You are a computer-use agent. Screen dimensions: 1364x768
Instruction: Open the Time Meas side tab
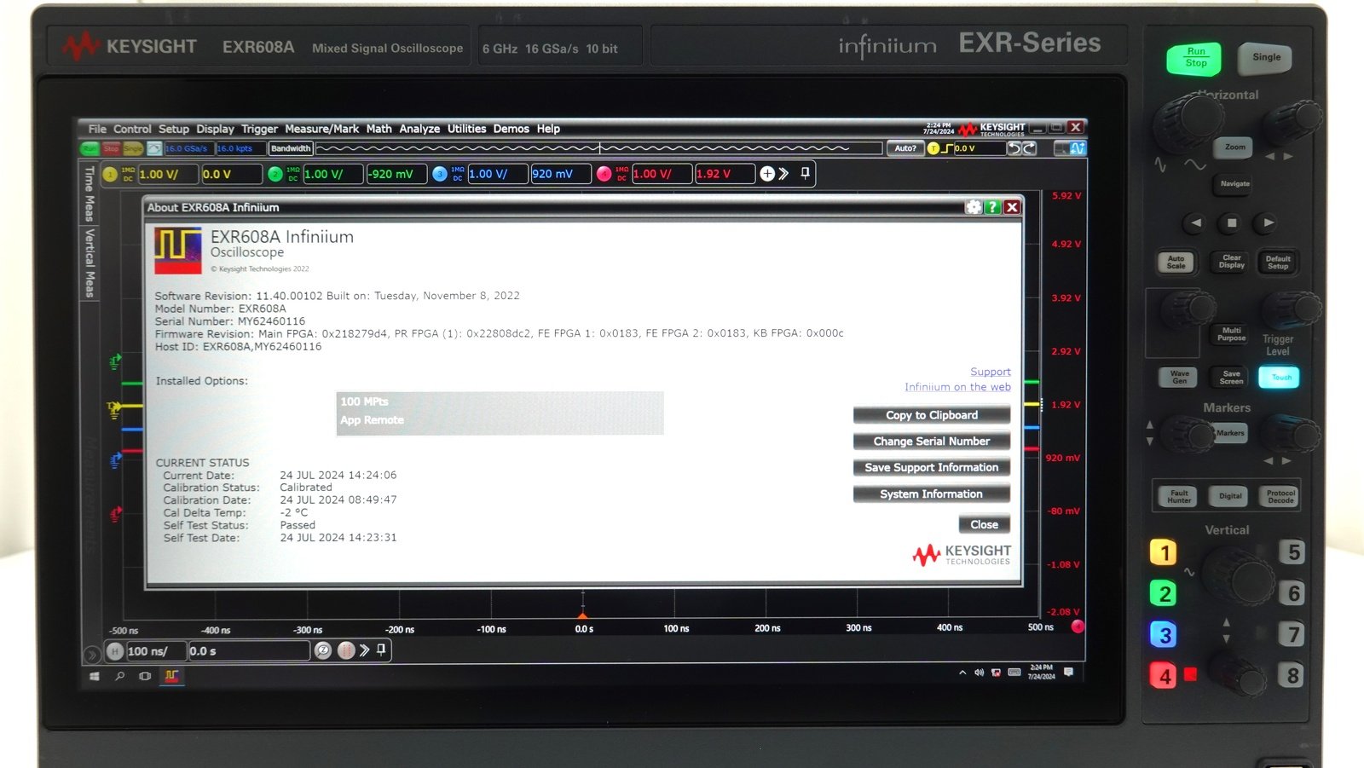click(89, 193)
